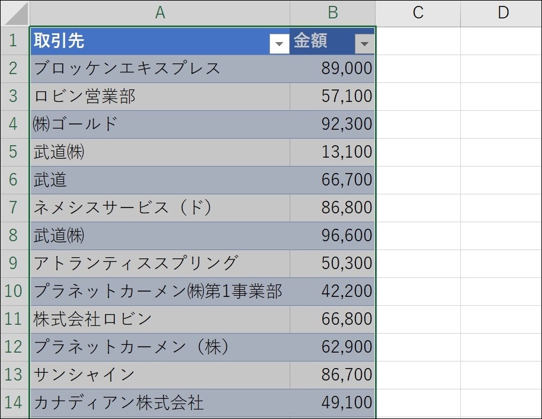Screen dimensions: 542x419
Task: Click the amount 96,600
Action: [x=332, y=236]
